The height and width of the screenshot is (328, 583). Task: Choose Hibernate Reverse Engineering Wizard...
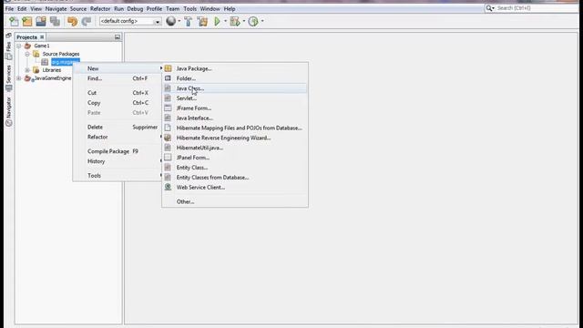pos(235,138)
